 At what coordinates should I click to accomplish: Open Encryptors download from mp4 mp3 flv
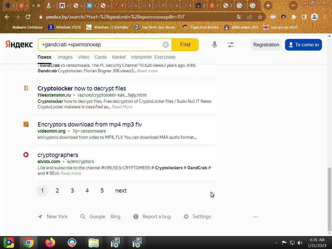pos(90,124)
